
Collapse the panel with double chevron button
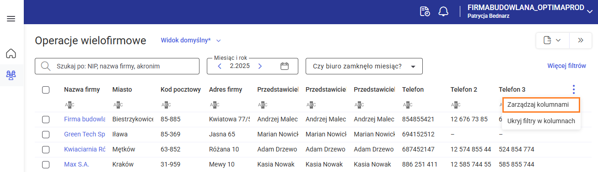click(x=581, y=40)
